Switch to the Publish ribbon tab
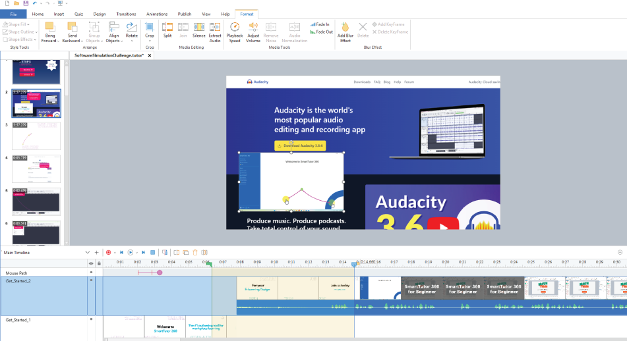 click(185, 14)
